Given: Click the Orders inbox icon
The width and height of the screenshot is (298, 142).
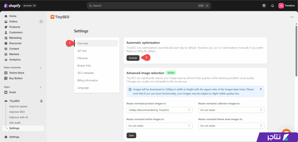Looking at the screenshot, I should pyautogui.click(x=6, y=22).
